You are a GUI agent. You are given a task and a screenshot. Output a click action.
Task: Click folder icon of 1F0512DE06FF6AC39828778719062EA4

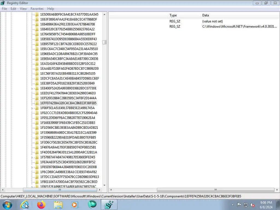tap(37, 118)
